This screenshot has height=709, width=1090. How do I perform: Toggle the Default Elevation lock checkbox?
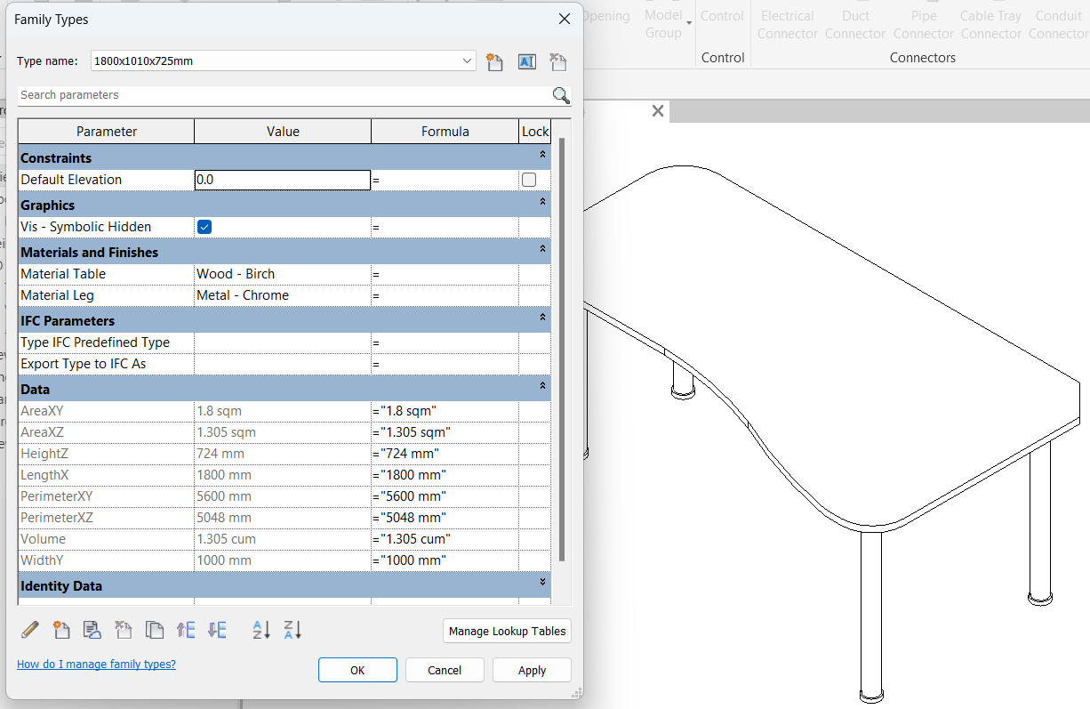pos(529,180)
